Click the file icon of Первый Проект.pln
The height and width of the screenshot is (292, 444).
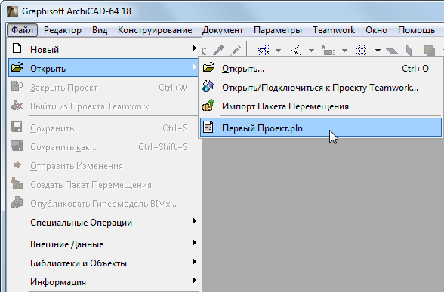point(208,127)
